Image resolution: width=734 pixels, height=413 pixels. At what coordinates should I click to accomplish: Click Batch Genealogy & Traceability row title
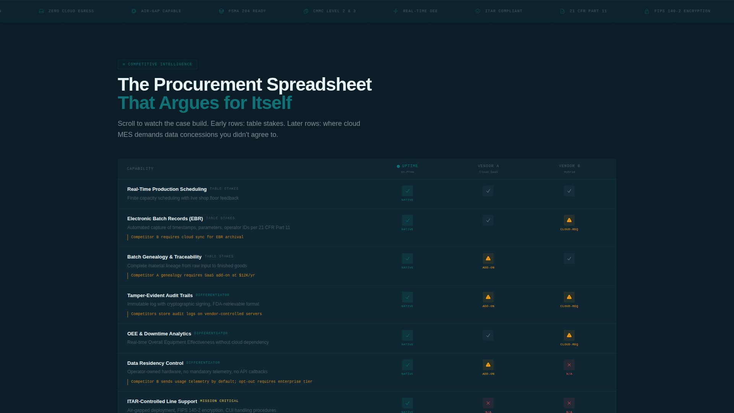click(164, 257)
